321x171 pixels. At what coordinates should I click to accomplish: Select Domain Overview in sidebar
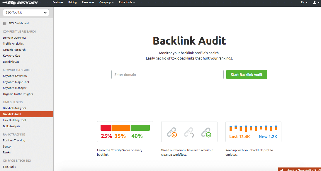coord(14,38)
